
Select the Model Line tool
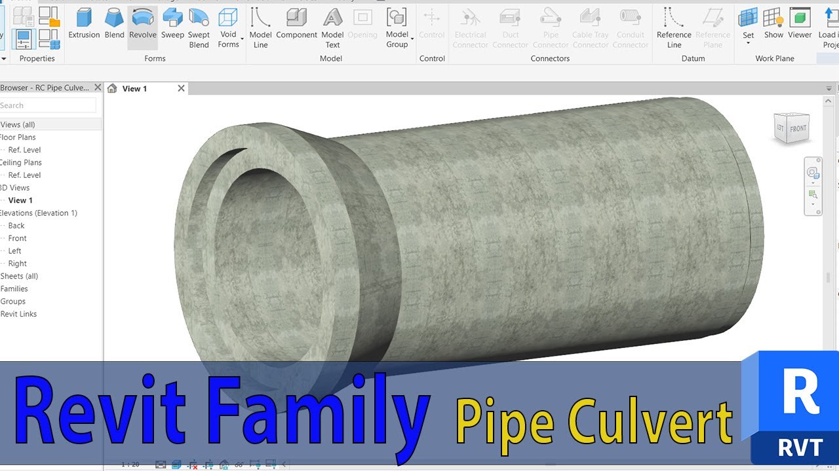point(260,28)
